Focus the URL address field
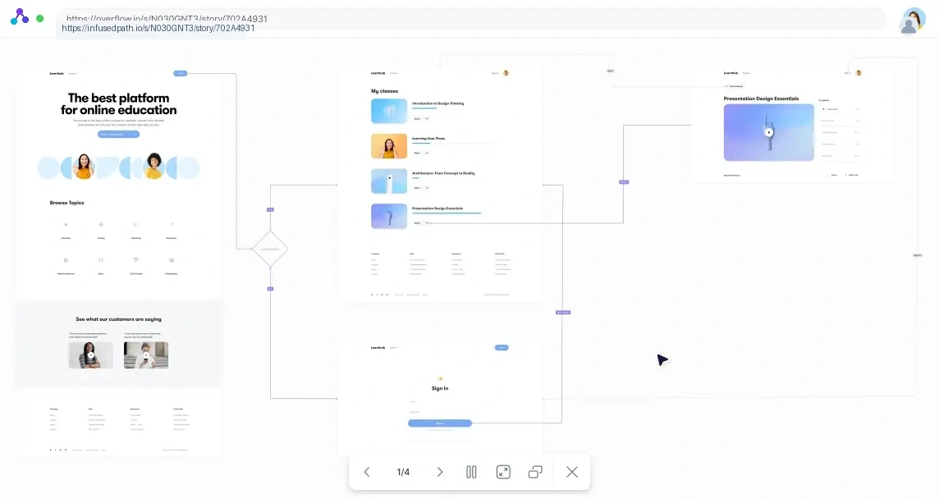The image size is (939, 499). (x=470, y=19)
